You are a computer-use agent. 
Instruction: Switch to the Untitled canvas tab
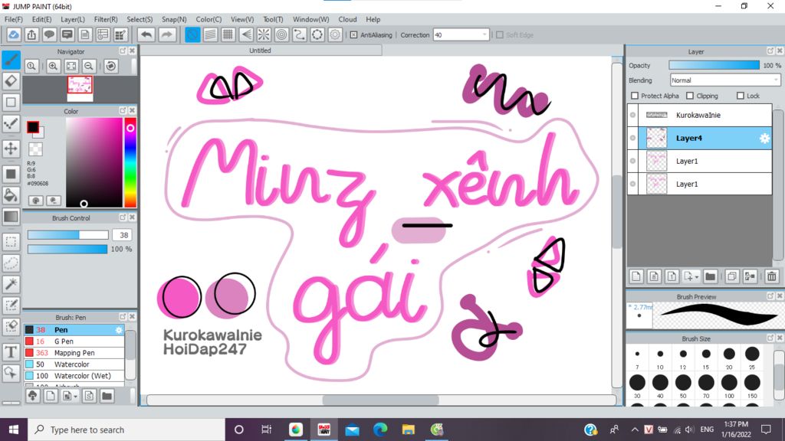pos(261,51)
